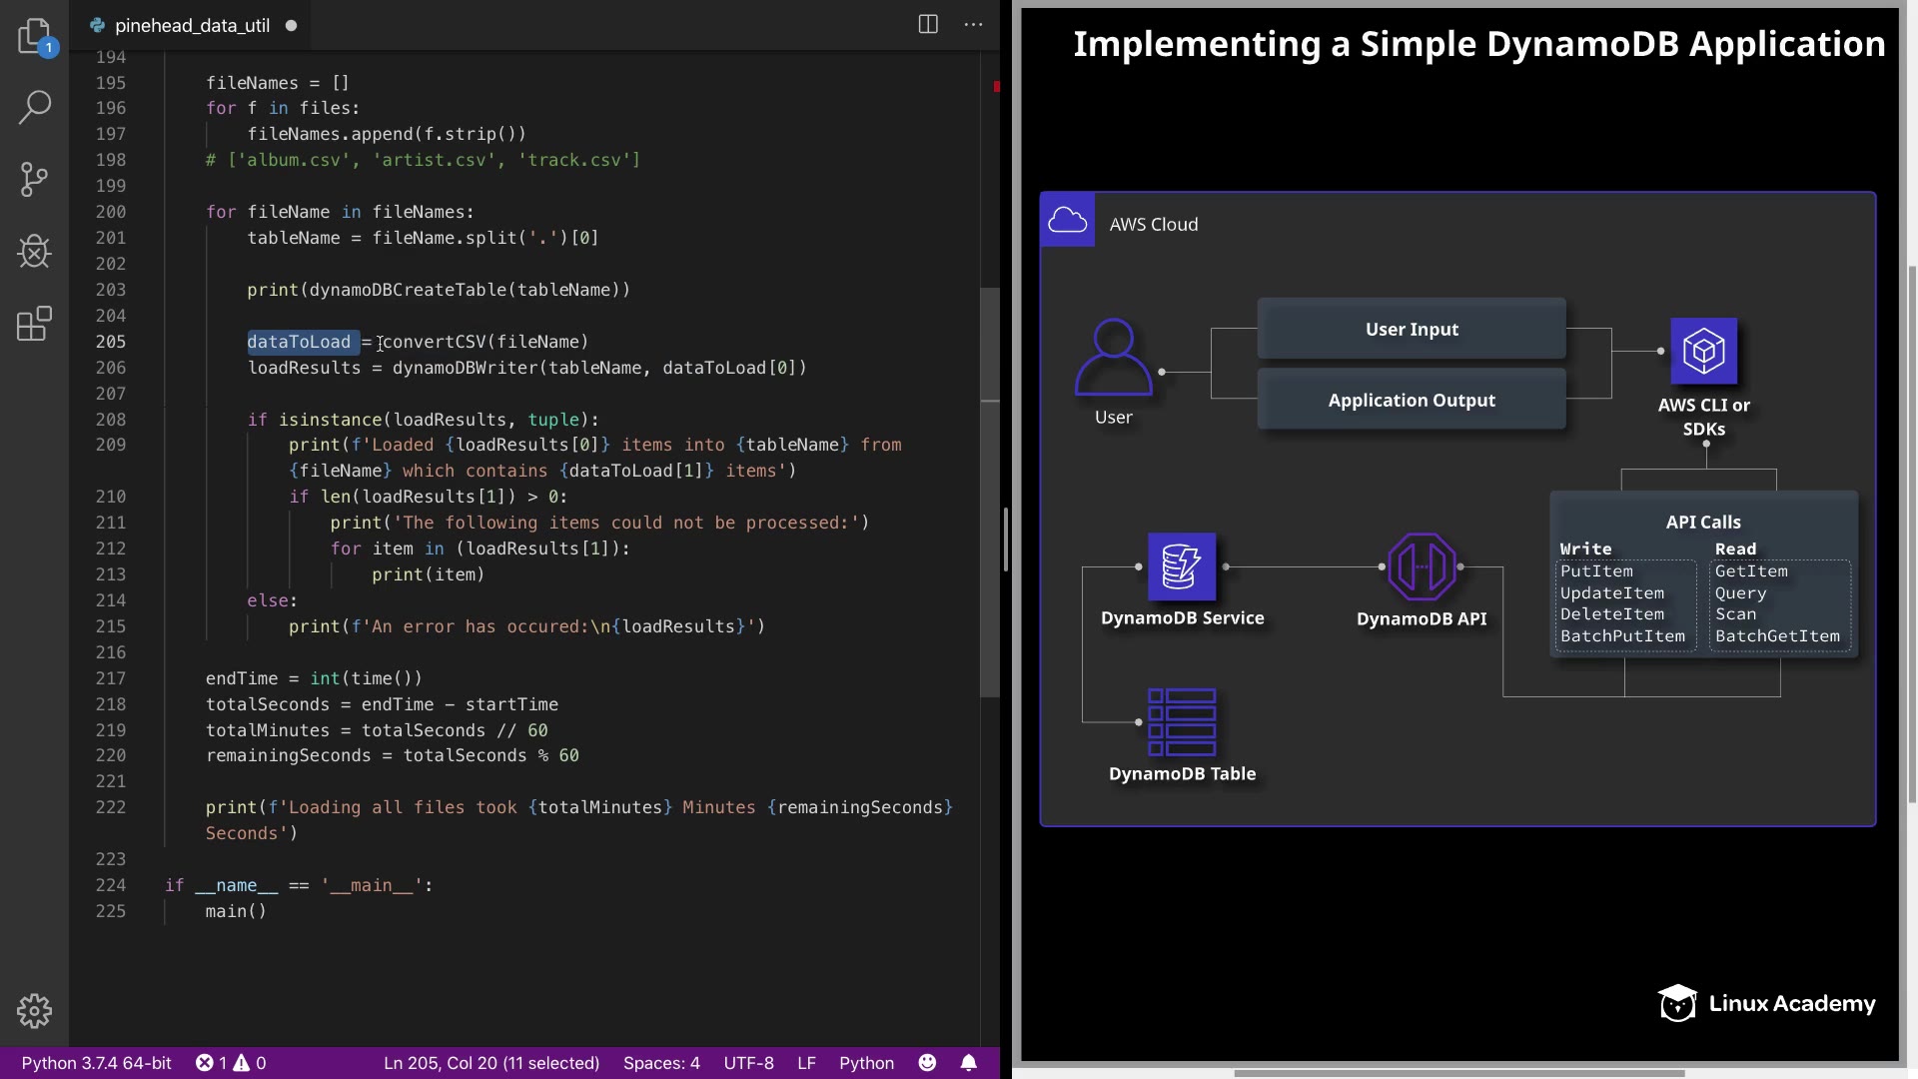Open the Debug view icon
This screenshot has height=1079, width=1918.
coord(34,252)
